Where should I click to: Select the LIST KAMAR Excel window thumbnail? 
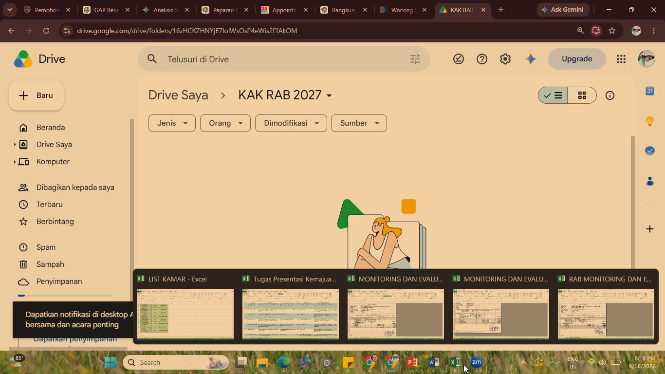coord(185,307)
